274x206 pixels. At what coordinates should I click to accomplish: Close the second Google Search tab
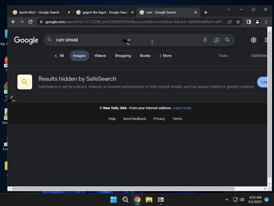click(x=132, y=12)
